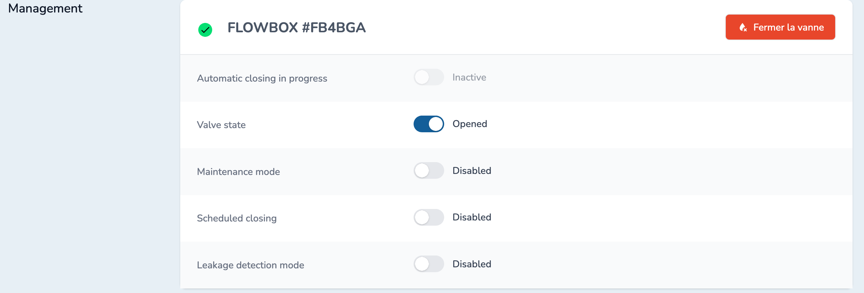Toggle the Valve state switch to close valve
This screenshot has width=864, height=293.
tap(429, 124)
